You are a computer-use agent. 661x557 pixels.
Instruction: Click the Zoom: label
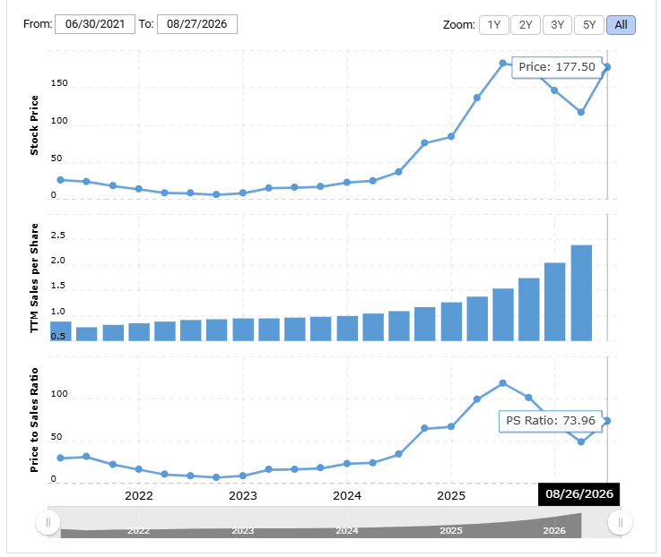(458, 25)
